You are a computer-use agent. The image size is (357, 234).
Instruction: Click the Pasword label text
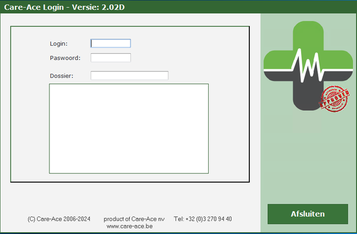pyautogui.click(x=65, y=58)
